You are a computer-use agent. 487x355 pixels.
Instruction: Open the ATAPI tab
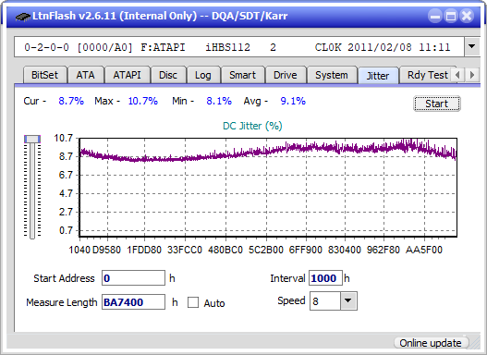click(127, 75)
